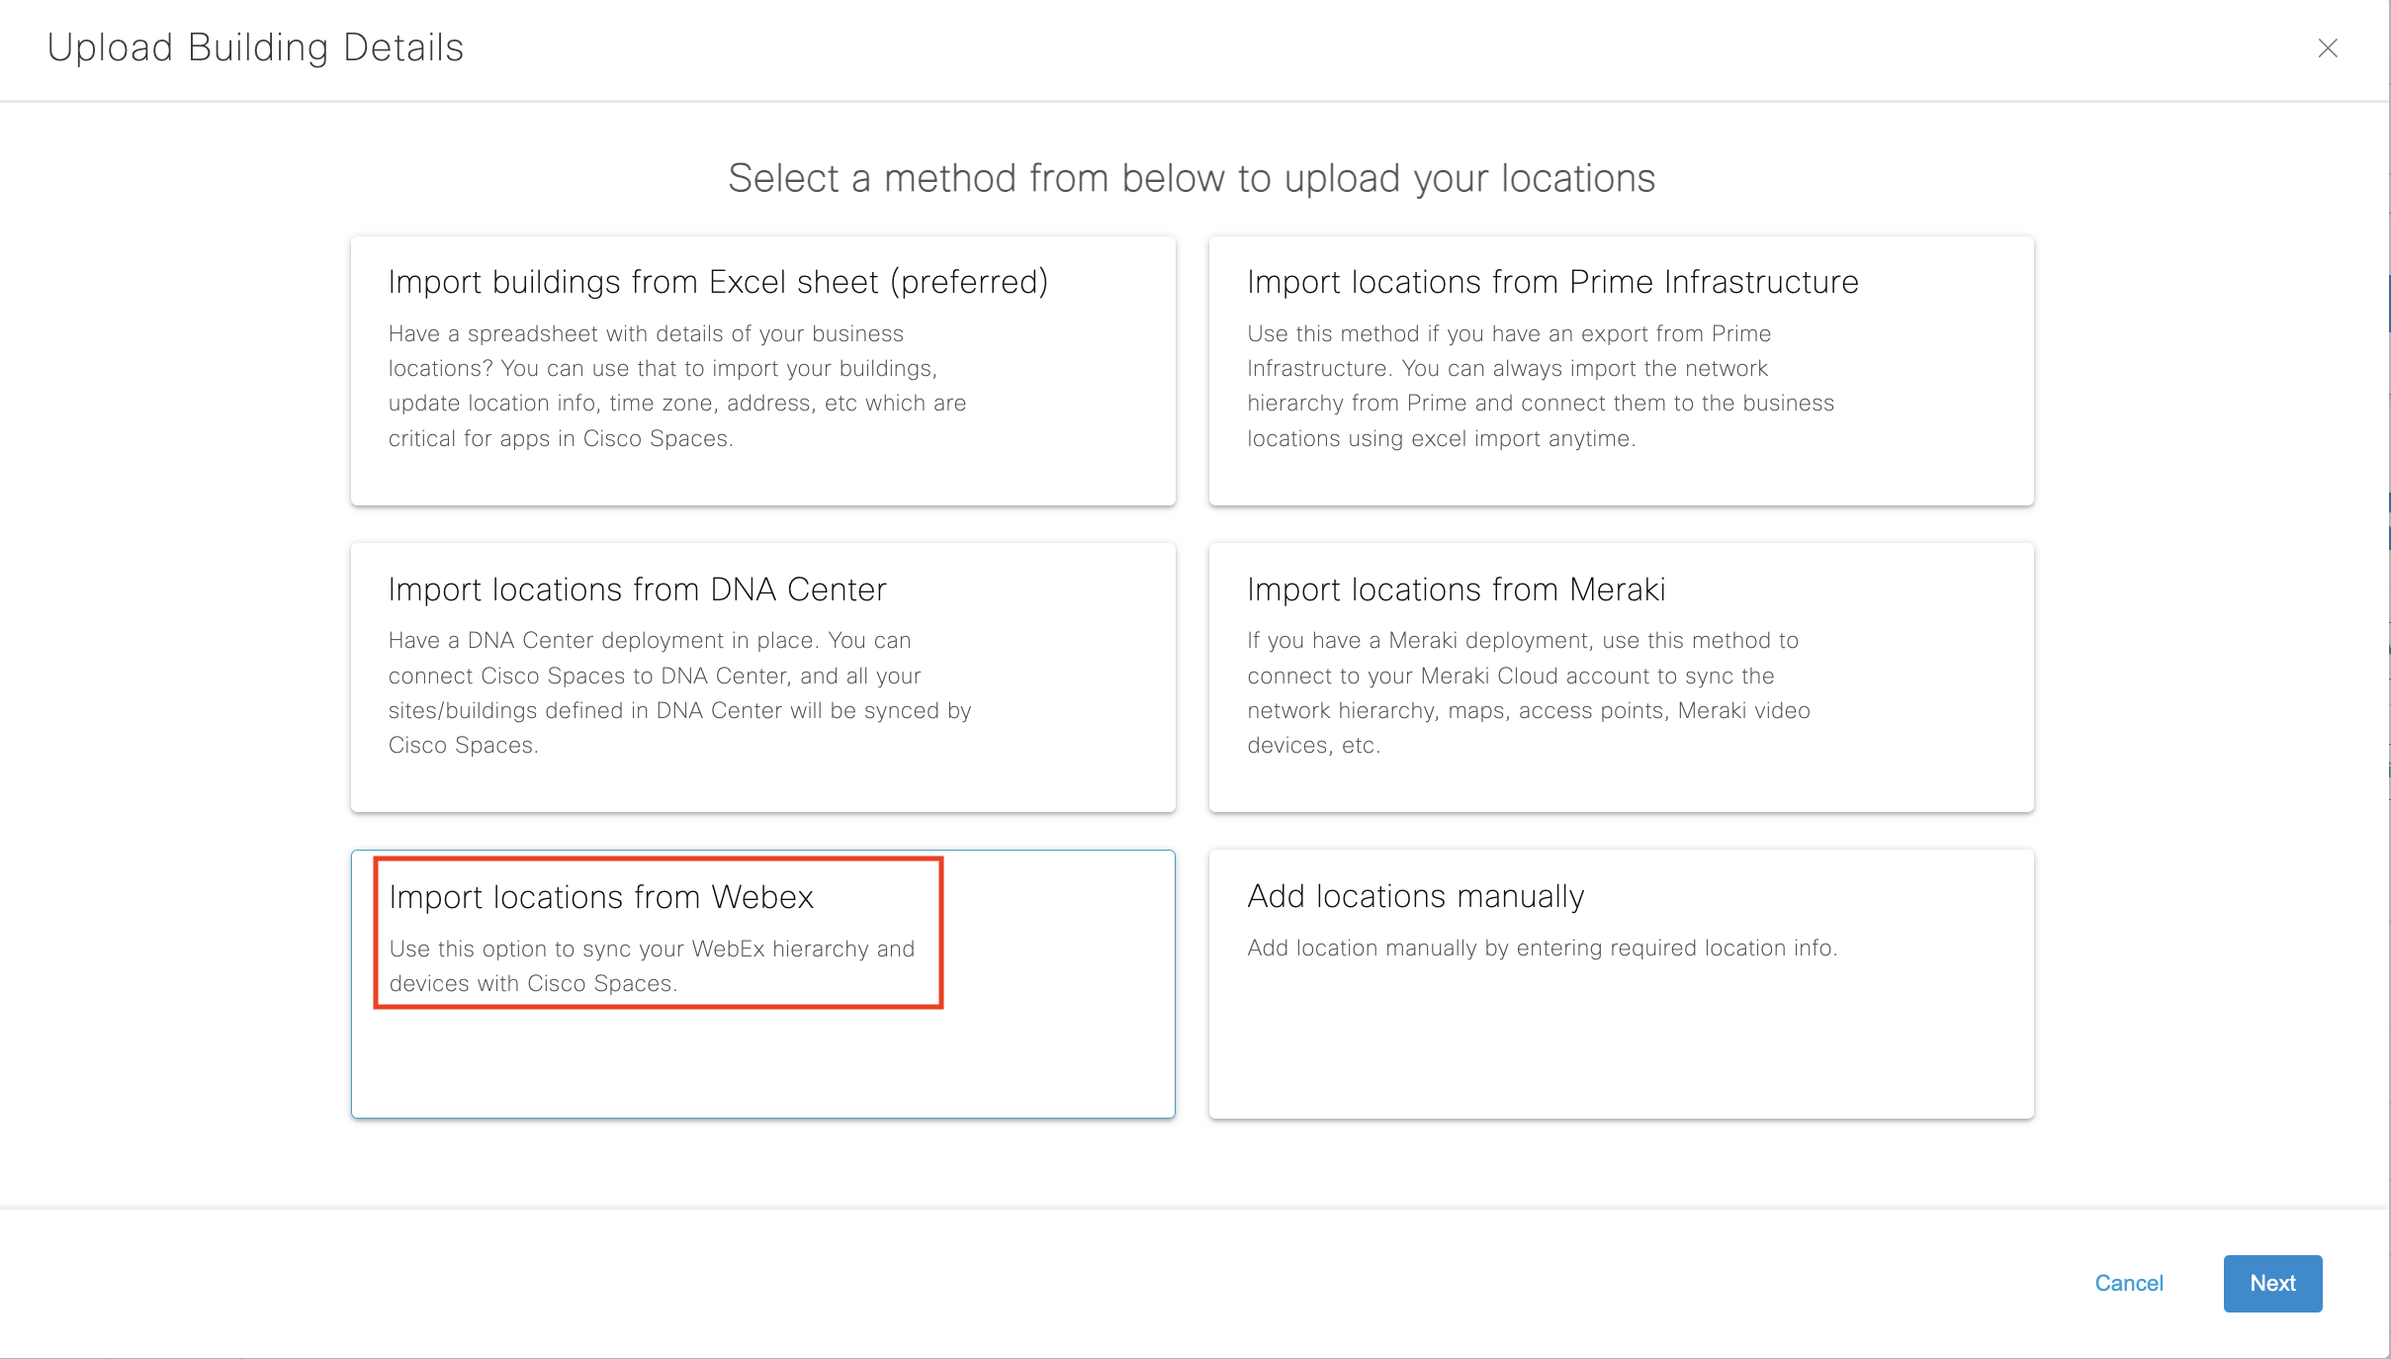Click the blue Next button

point(2271,1283)
